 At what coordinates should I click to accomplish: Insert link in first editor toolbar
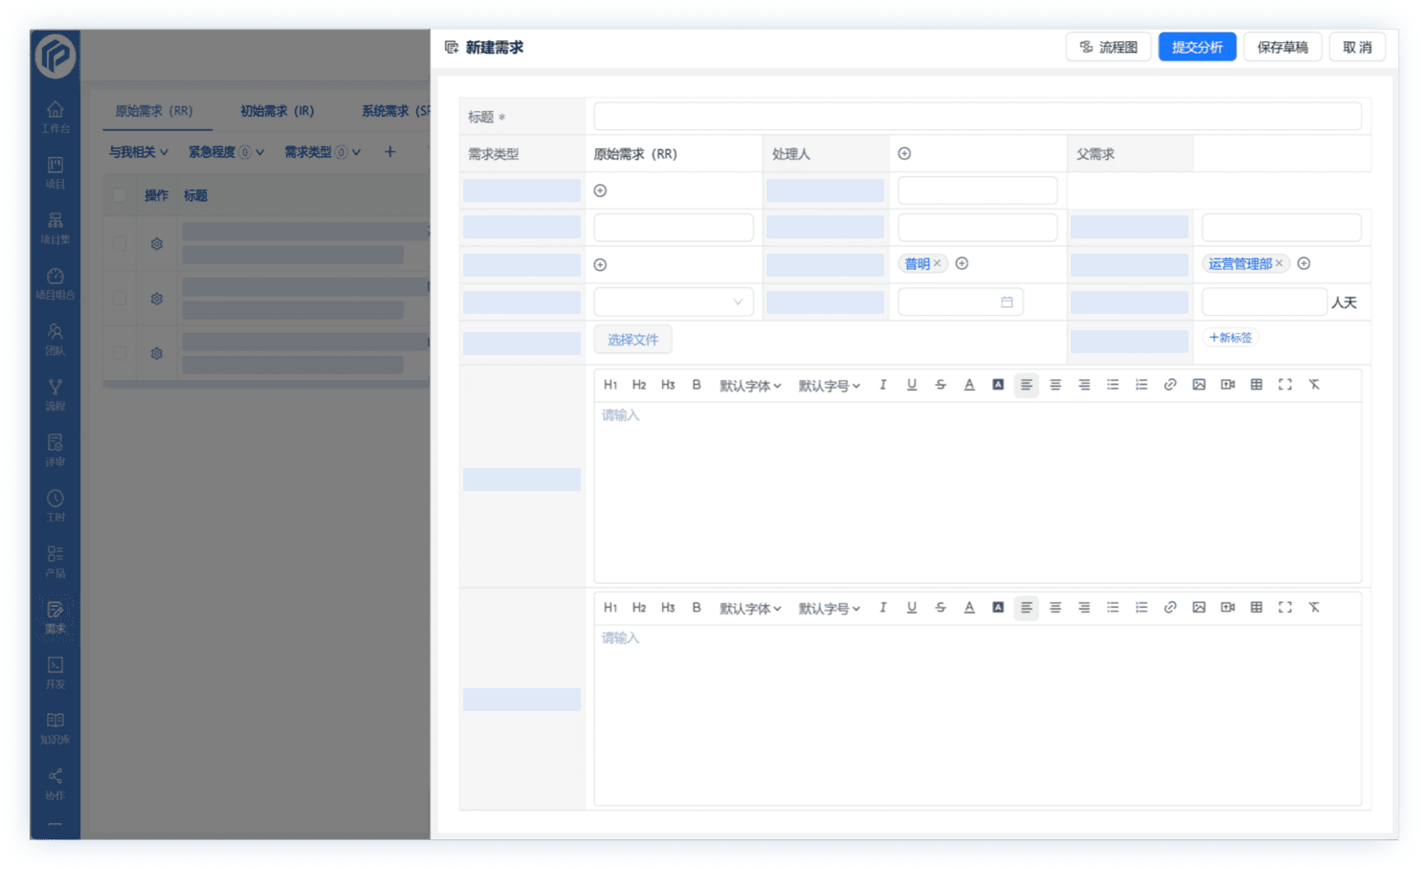1169,384
